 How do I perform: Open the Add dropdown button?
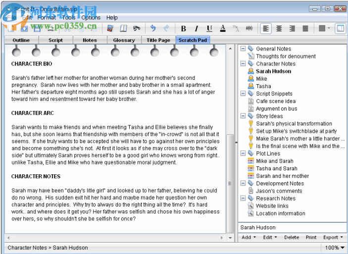[249, 237]
